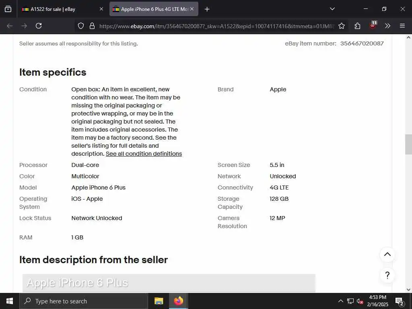The image size is (412, 309).
Task: Open Firefox View icon in tab bar
Action: 8,9
